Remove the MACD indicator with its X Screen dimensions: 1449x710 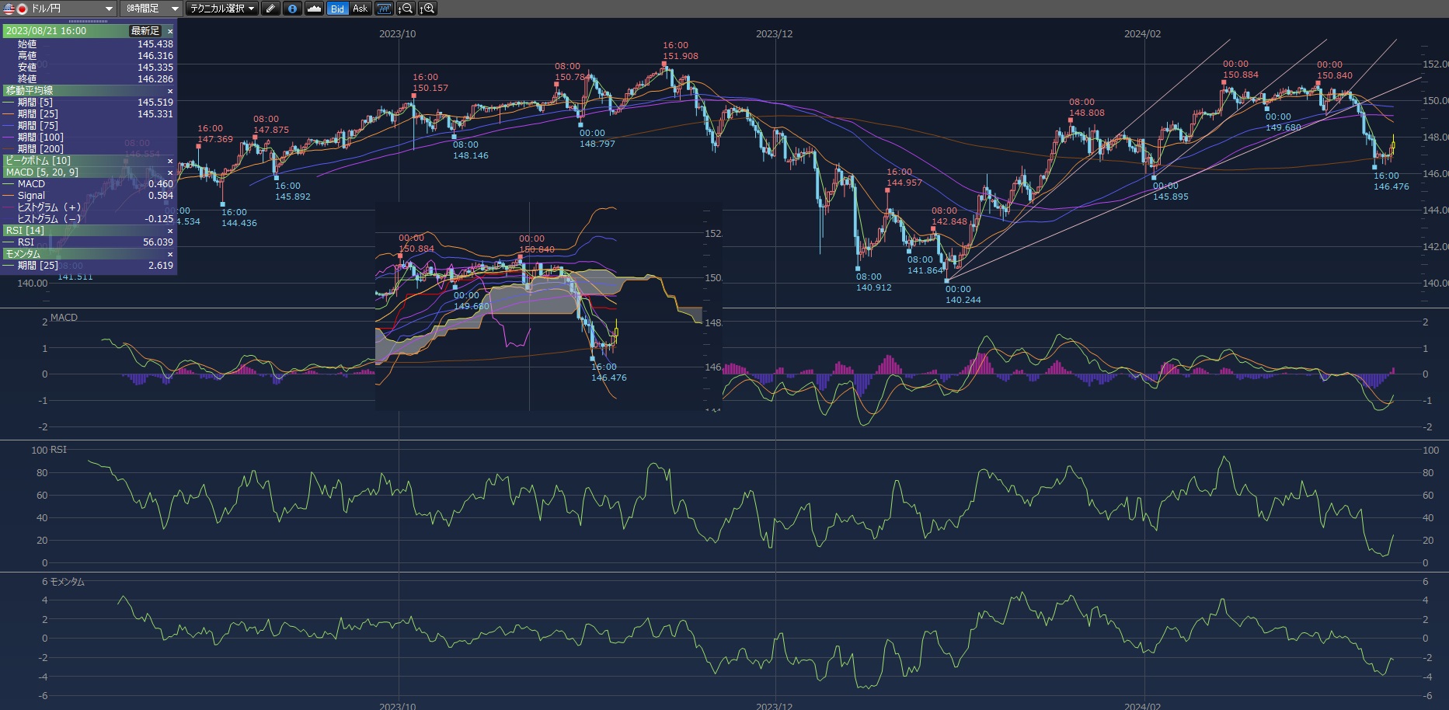click(170, 172)
